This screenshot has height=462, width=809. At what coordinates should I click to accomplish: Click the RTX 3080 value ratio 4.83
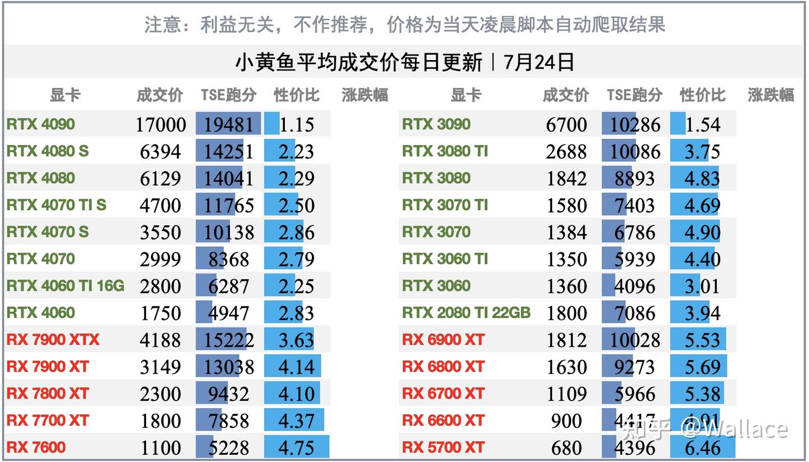(x=702, y=179)
